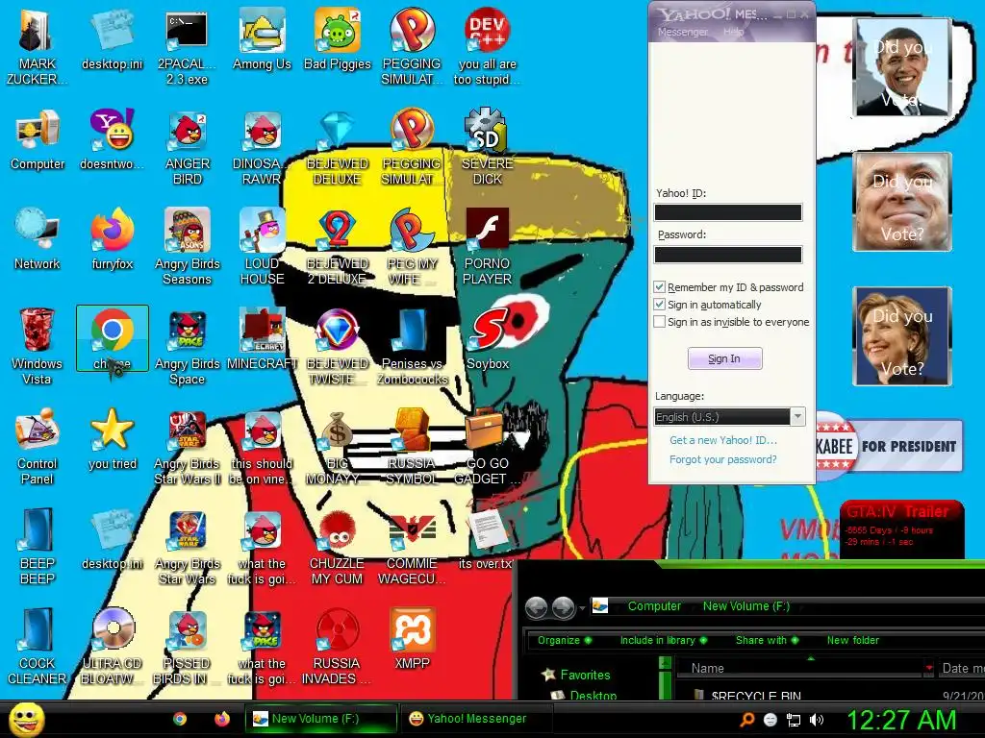Sort by the Name column header
Viewport: 985px width, 738px height.
(x=805, y=669)
